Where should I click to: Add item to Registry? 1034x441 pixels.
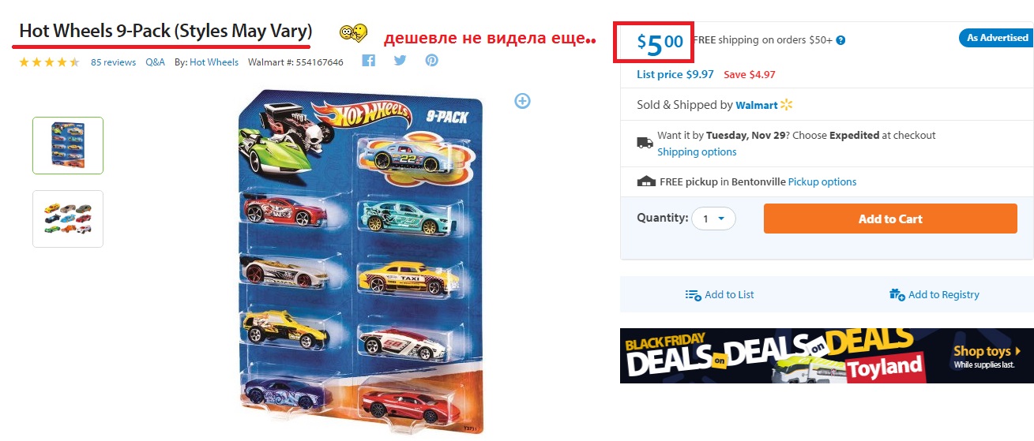934,294
